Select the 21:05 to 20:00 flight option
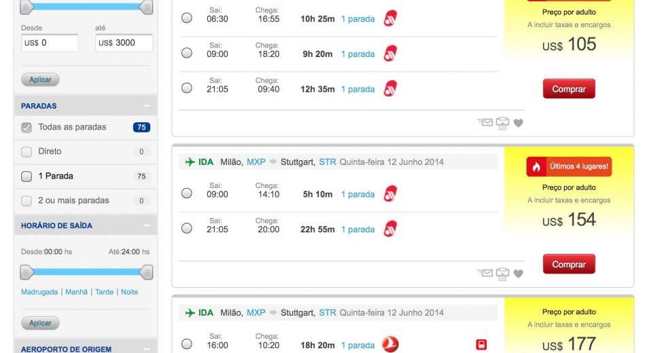This screenshot has width=649, height=353. click(x=187, y=229)
